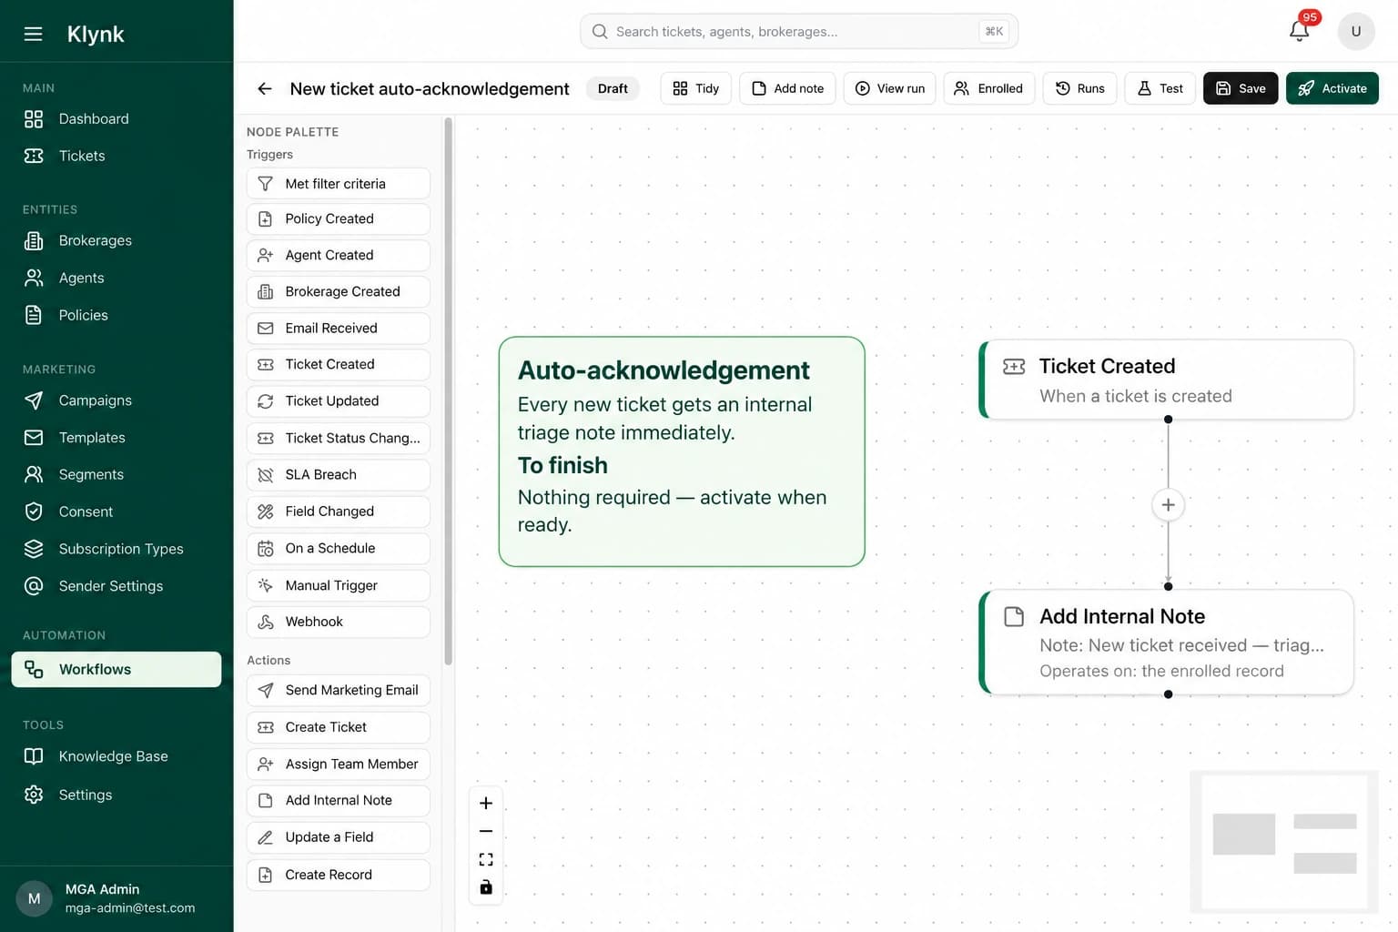Click the Klynk logo

[x=96, y=34]
